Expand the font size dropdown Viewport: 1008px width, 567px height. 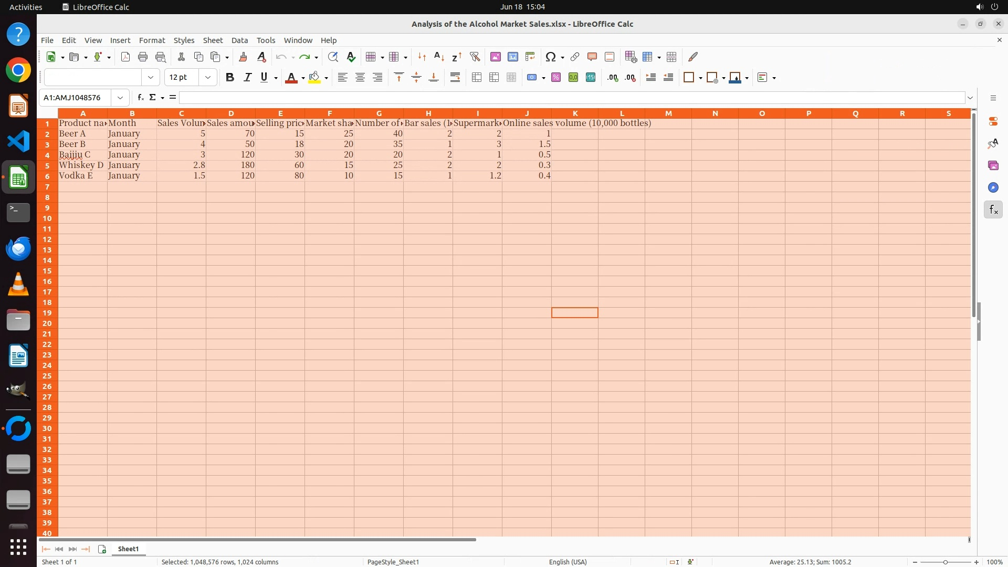point(208,78)
